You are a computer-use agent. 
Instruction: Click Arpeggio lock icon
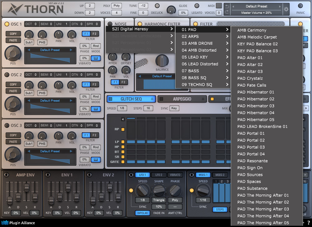click(x=203, y=99)
